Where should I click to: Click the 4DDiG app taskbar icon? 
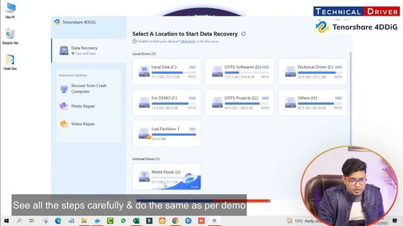coord(214,220)
